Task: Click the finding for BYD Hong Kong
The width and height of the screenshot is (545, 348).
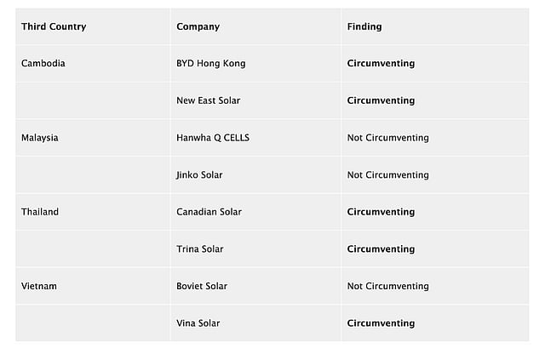Action: pos(381,63)
